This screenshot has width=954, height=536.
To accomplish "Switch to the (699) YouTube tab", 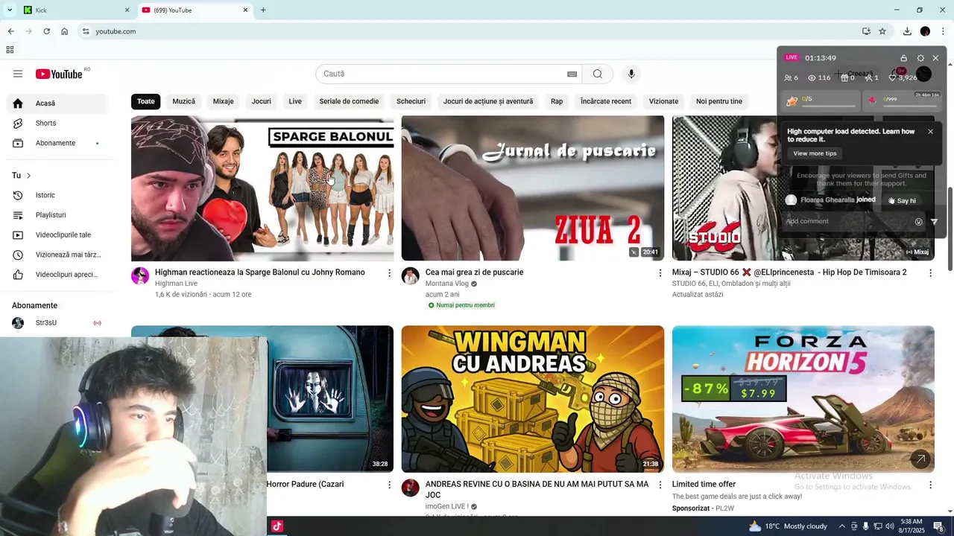I will 195,10.
